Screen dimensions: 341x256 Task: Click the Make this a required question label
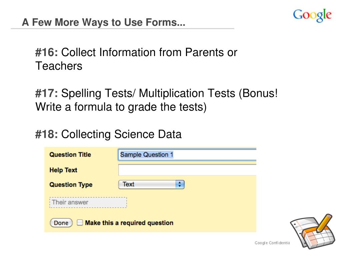tap(129, 223)
